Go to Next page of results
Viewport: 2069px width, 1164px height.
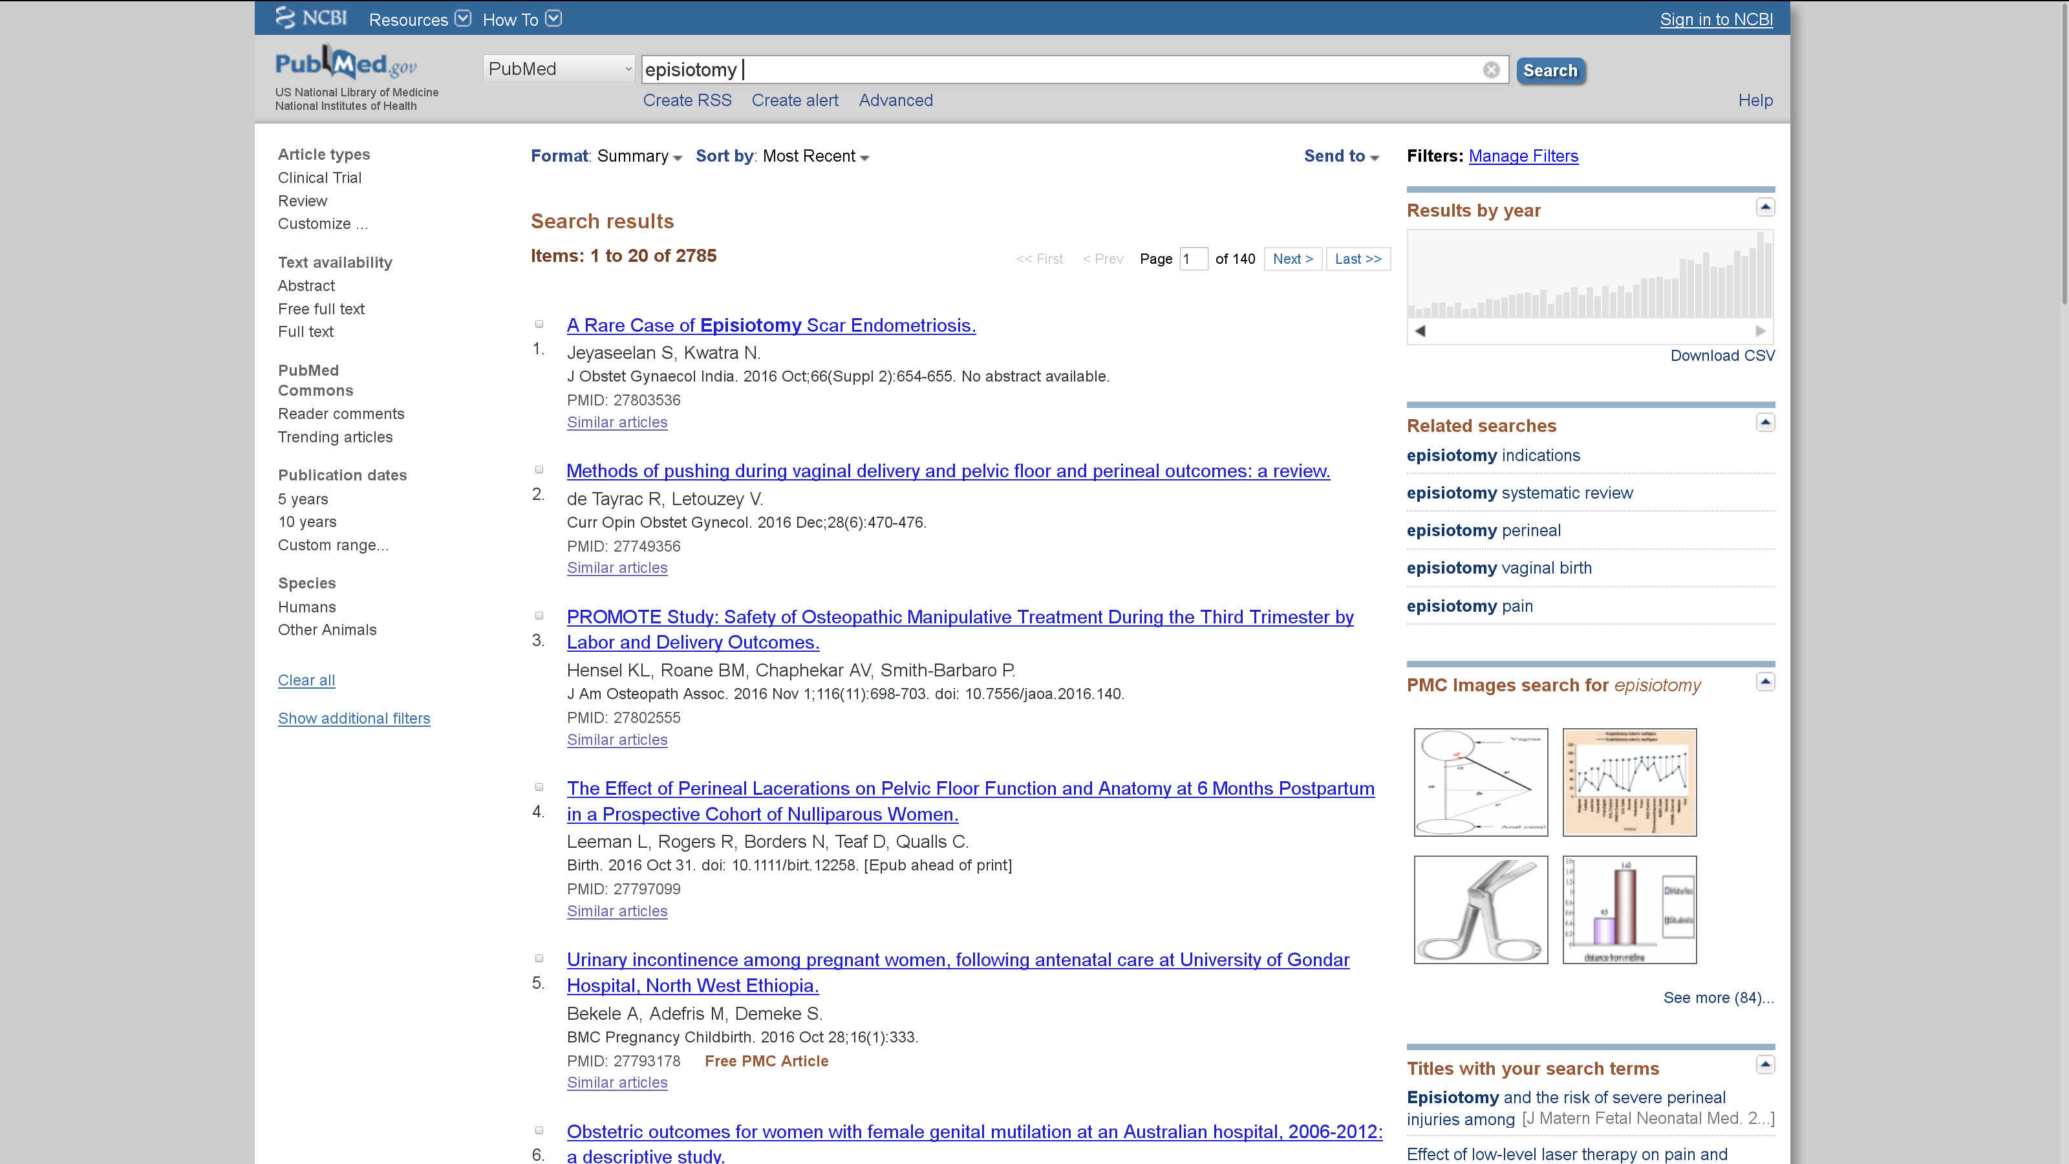(1292, 259)
